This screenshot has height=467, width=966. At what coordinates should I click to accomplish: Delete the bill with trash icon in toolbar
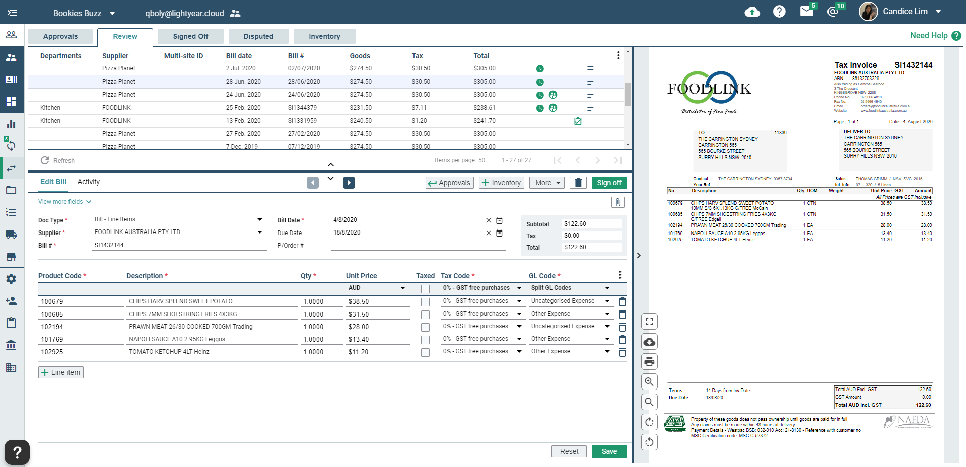(578, 183)
